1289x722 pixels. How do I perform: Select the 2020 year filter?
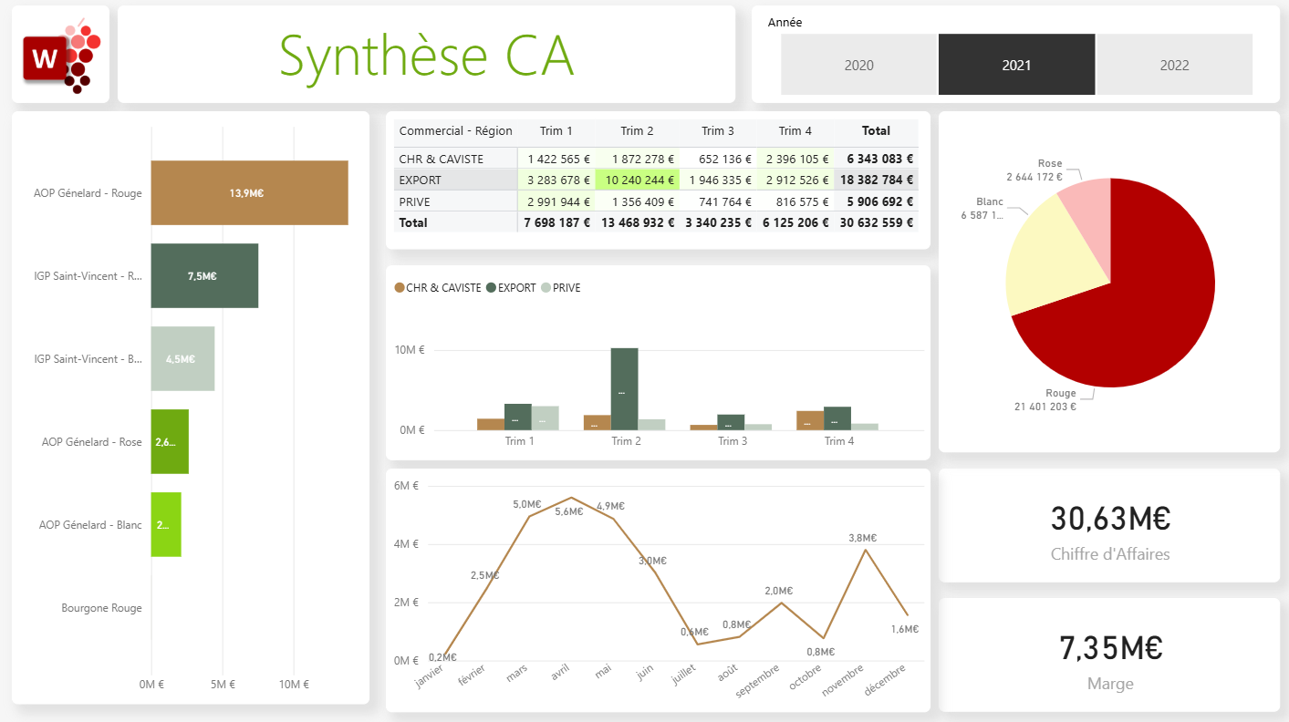(x=858, y=65)
